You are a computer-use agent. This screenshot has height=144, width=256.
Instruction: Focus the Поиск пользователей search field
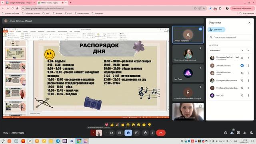(230, 37)
